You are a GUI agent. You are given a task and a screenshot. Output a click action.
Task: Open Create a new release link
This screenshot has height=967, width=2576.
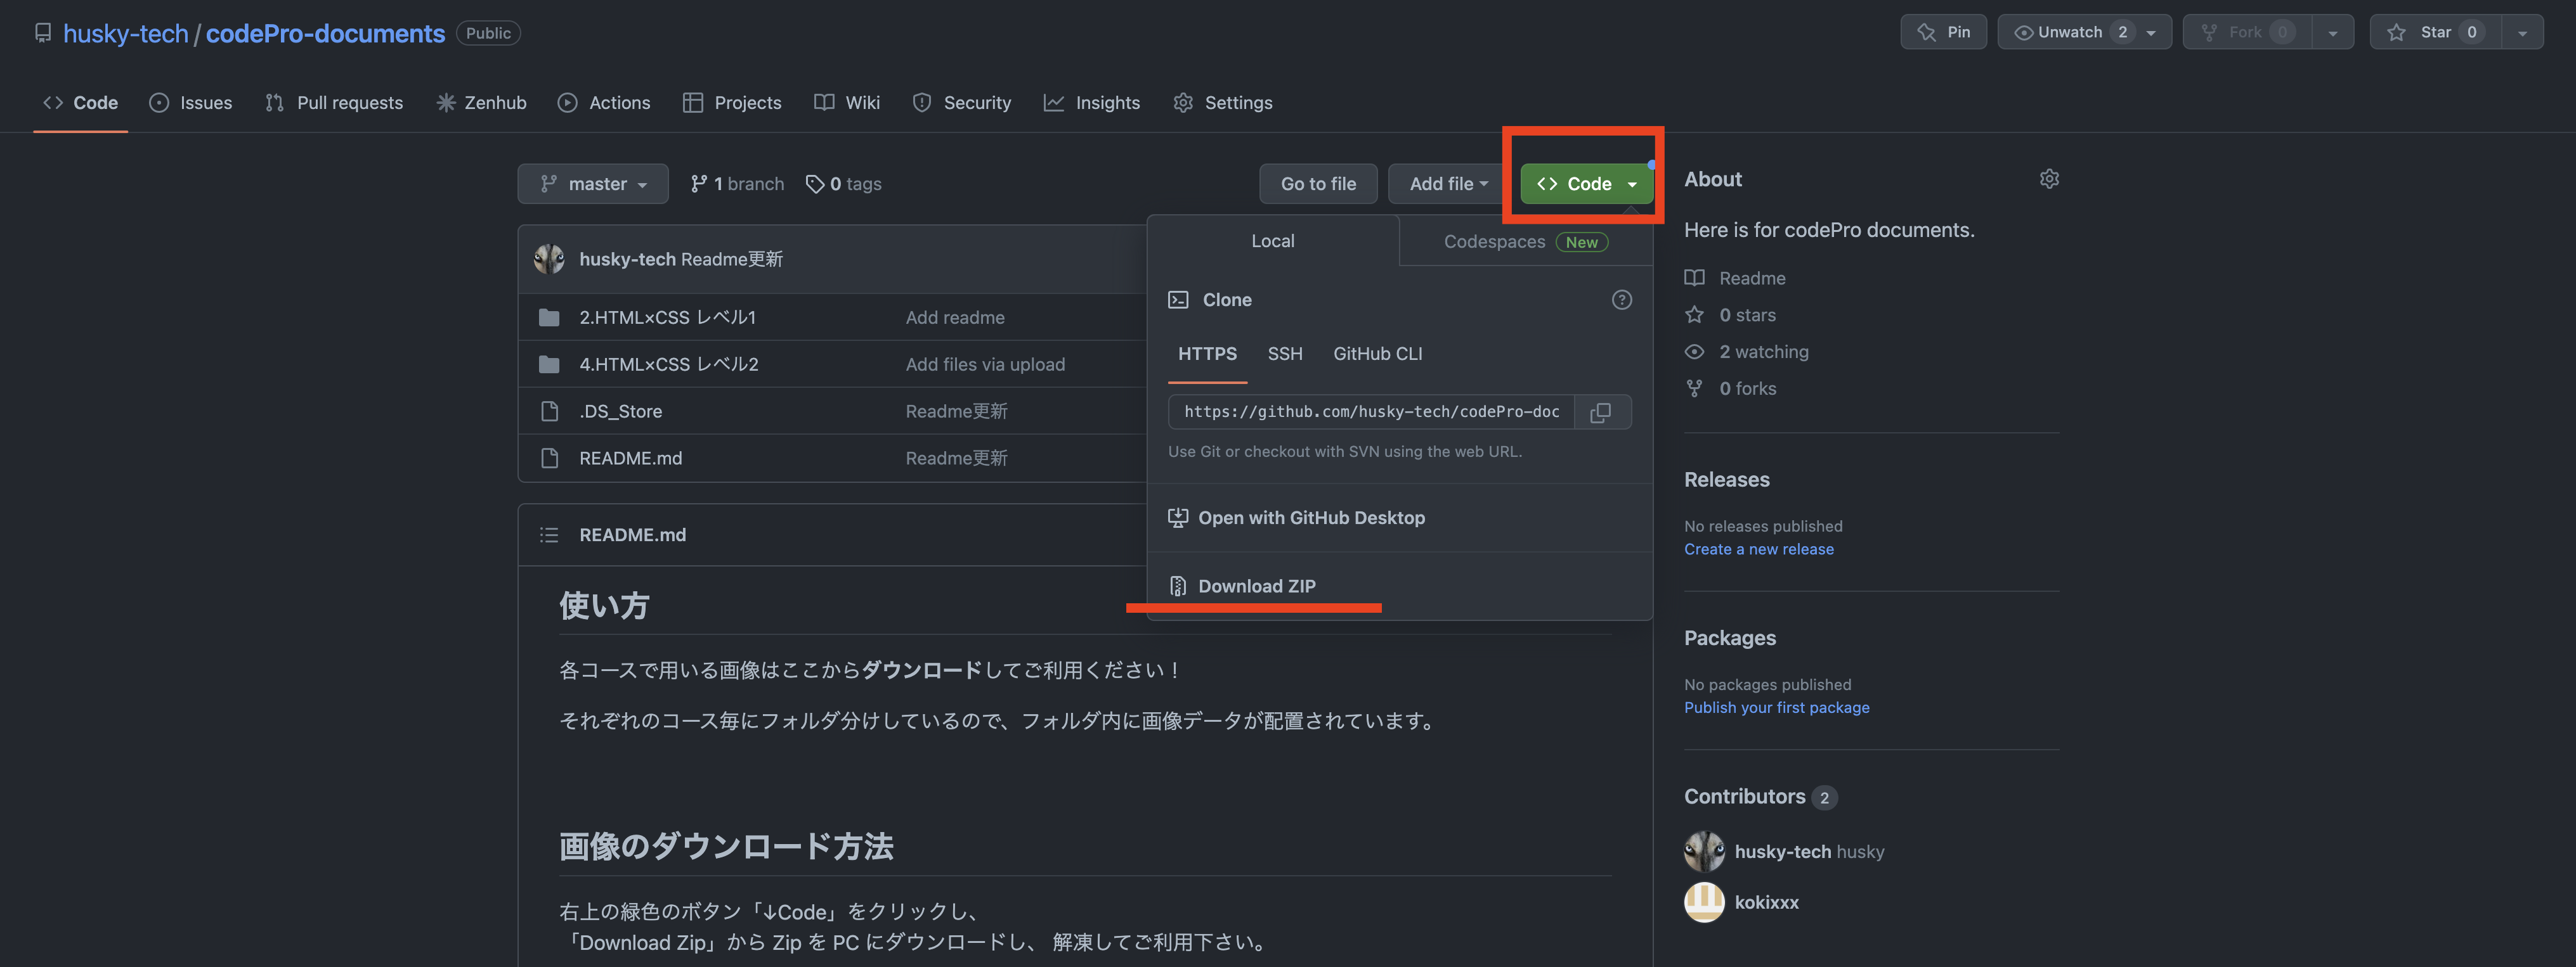(1758, 548)
